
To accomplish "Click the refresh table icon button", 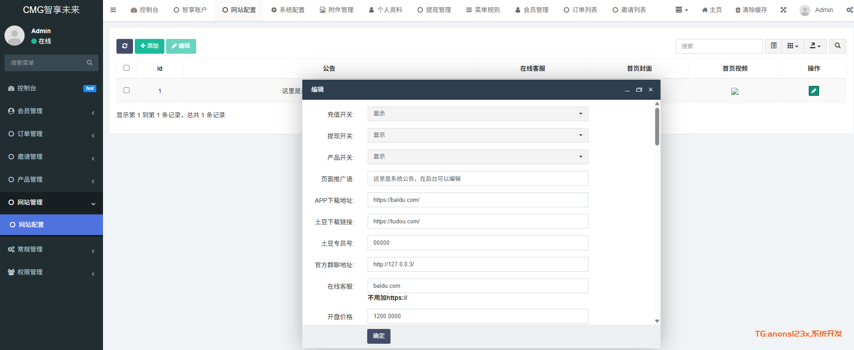I will tap(124, 46).
